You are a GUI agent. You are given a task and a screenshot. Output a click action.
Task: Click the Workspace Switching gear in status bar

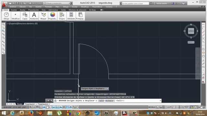click(181, 107)
